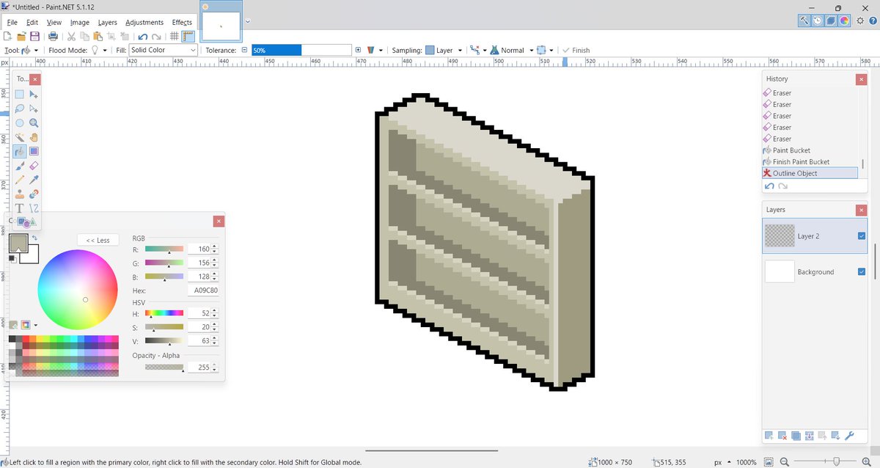Save the image with the floppy icon
The width and height of the screenshot is (880, 468).
click(x=34, y=36)
